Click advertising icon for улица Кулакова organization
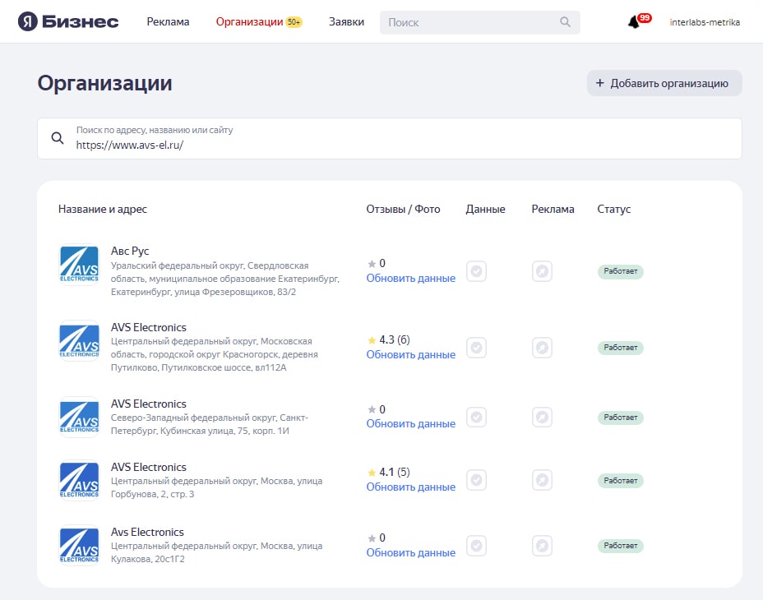The height and width of the screenshot is (600, 763). (542, 546)
